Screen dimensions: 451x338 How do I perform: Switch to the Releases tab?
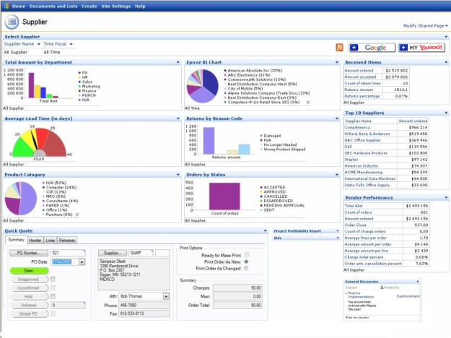coord(67,240)
